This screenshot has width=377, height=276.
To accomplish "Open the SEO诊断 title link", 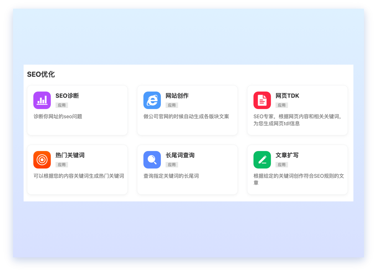I will [x=67, y=96].
